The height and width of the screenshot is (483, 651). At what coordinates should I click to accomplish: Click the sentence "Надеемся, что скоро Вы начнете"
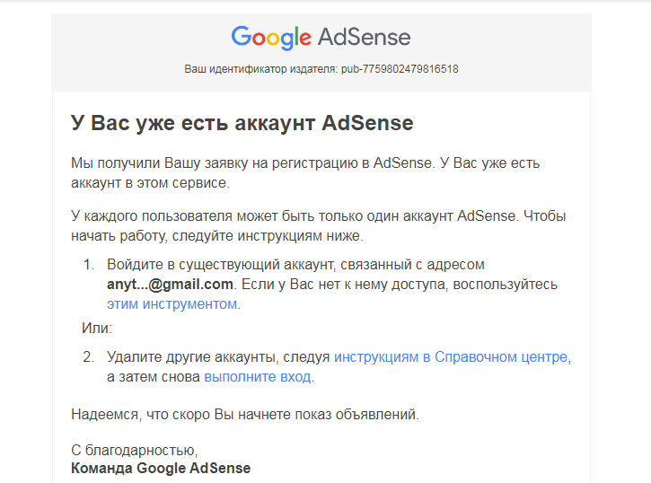coord(244,414)
